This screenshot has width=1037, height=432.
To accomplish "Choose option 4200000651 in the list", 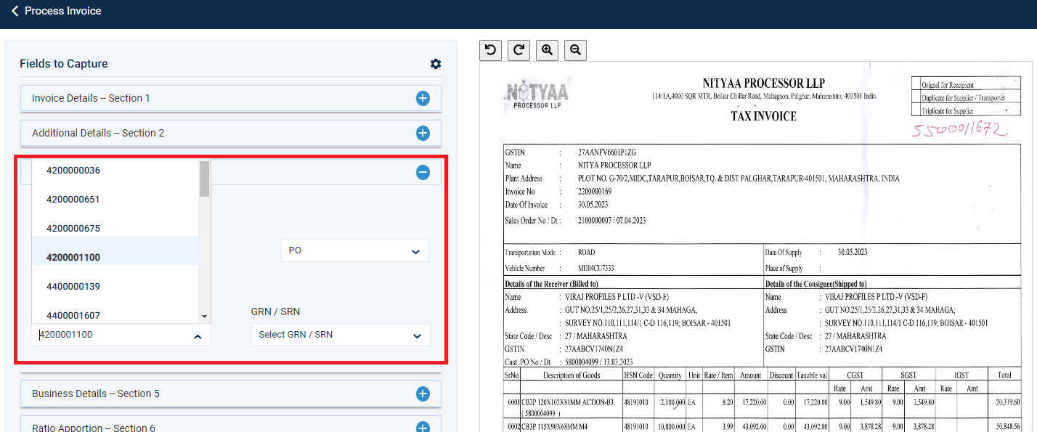I will [115, 200].
